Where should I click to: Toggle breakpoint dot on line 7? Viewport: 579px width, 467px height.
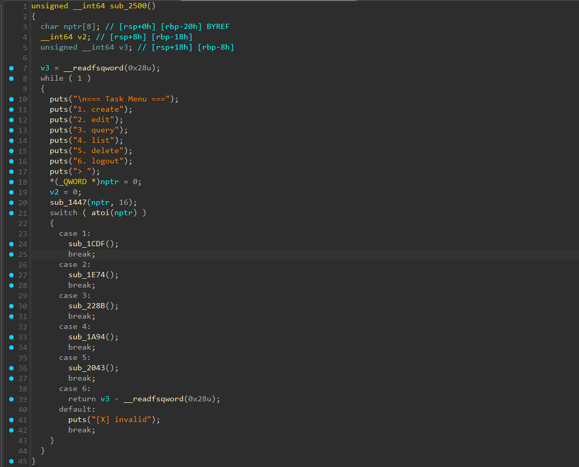coord(11,68)
